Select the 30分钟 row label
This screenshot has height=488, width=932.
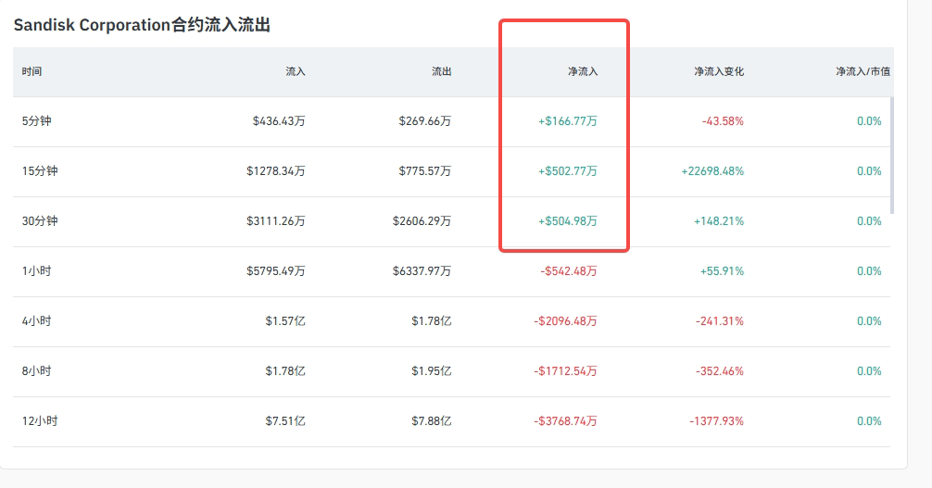[x=40, y=221]
